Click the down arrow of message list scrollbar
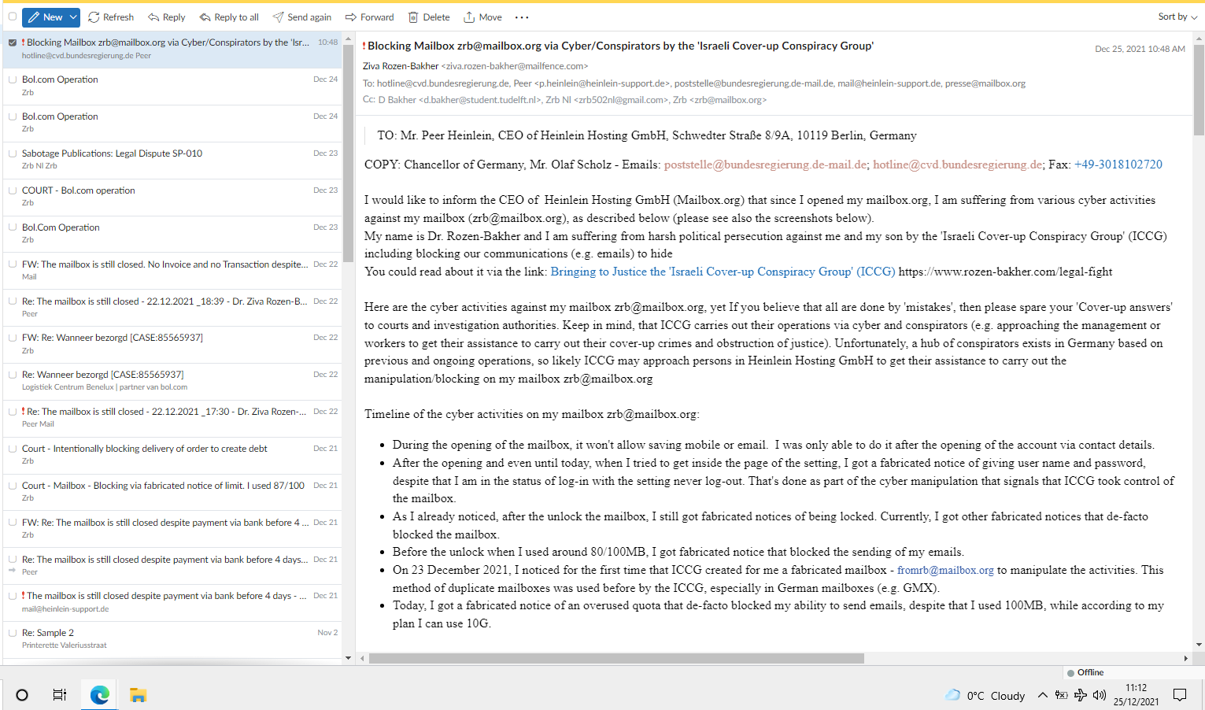Image resolution: width=1205 pixels, height=710 pixels. coord(348,658)
